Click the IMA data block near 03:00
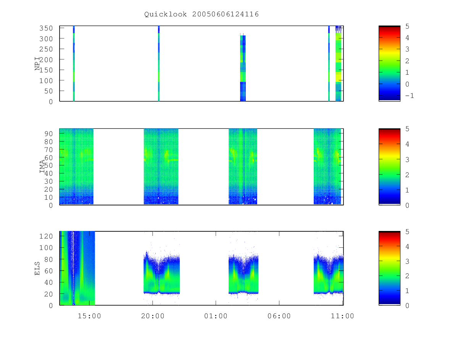 [243, 167]
